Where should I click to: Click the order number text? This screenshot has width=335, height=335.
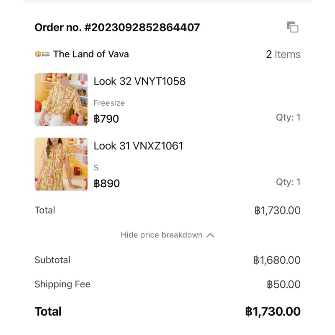[117, 28]
